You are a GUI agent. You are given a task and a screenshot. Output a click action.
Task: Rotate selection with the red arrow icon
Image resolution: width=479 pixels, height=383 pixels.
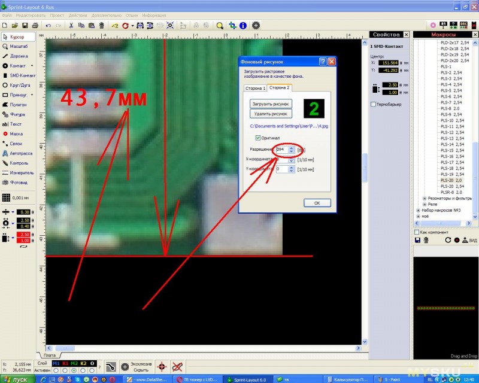coord(125,26)
